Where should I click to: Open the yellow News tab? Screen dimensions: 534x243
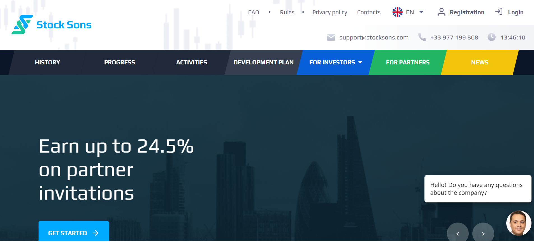pyautogui.click(x=479, y=62)
